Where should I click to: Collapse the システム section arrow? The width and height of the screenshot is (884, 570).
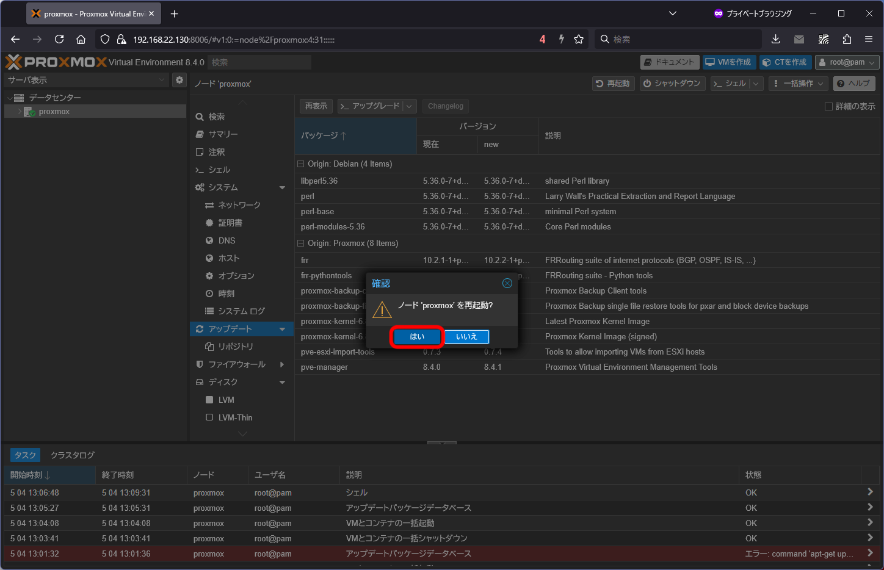282,187
